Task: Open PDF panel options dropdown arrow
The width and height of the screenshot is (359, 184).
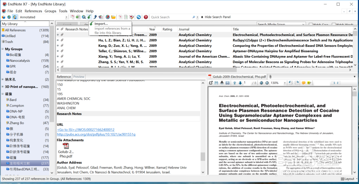Action: (355, 77)
